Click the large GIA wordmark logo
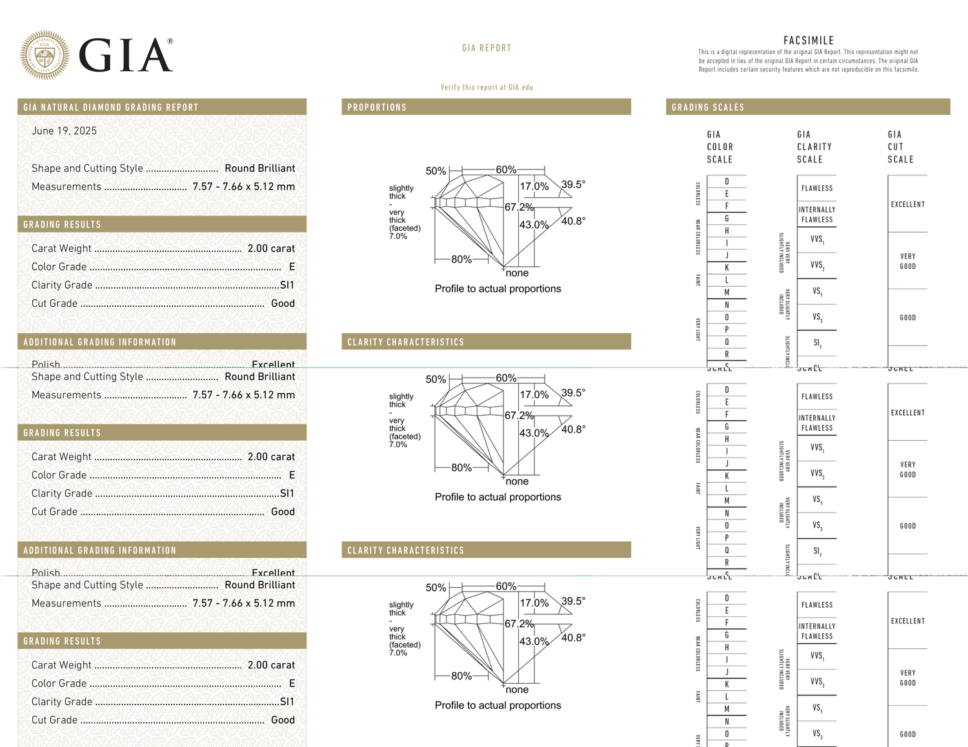Image resolution: width=968 pixels, height=747 pixels. pos(126,55)
